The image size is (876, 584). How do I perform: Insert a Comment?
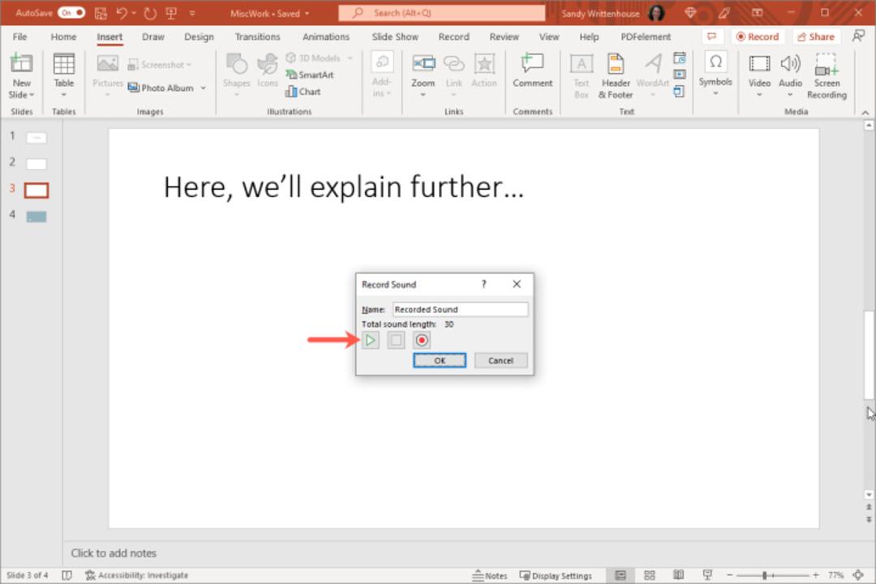(x=532, y=71)
